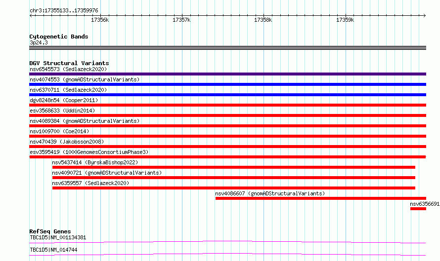
Task: Select variant label nsv4090721 (gnomADStructuralVariants)
Action: [107, 173]
